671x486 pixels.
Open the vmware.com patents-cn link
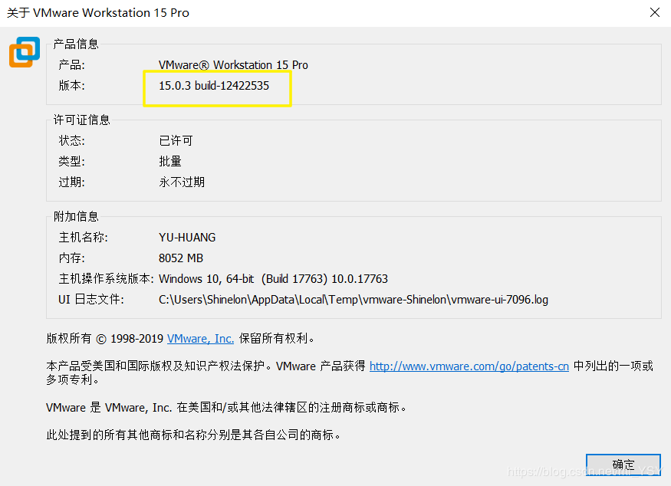point(469,366)
